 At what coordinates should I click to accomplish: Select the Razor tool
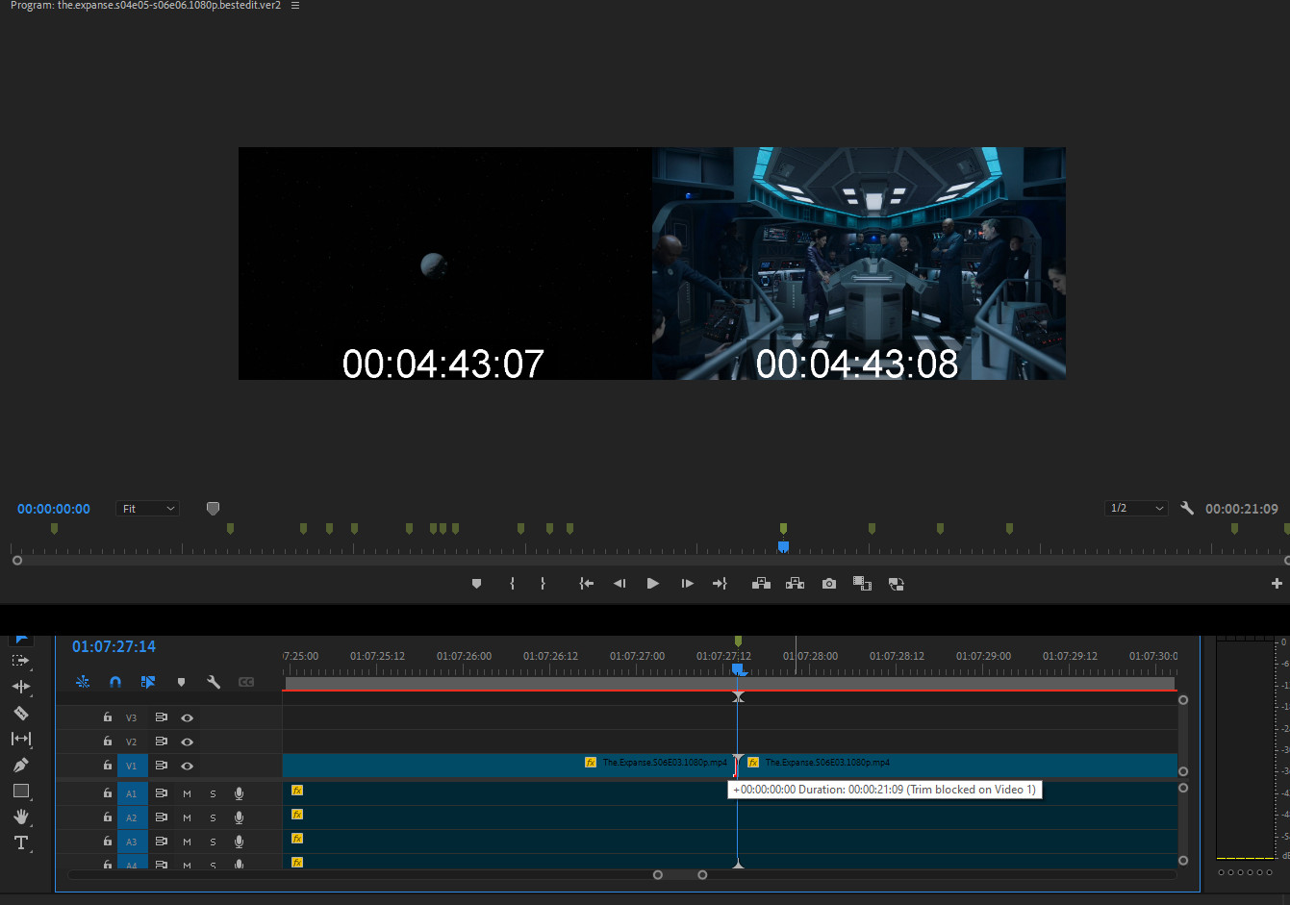pyautogui.click(x=20, y=714)
